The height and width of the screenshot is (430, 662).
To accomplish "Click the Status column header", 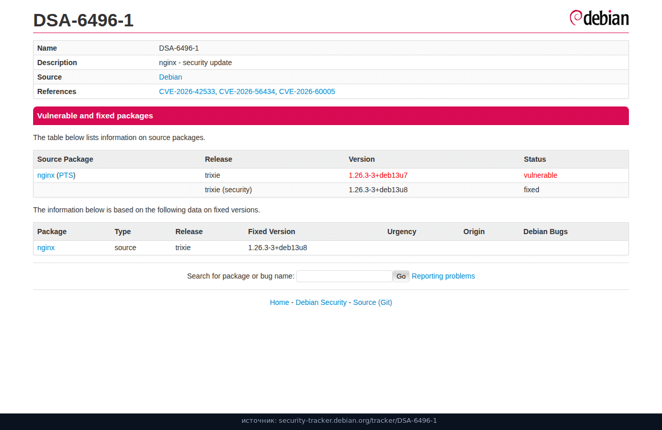I will pos(535,159).
